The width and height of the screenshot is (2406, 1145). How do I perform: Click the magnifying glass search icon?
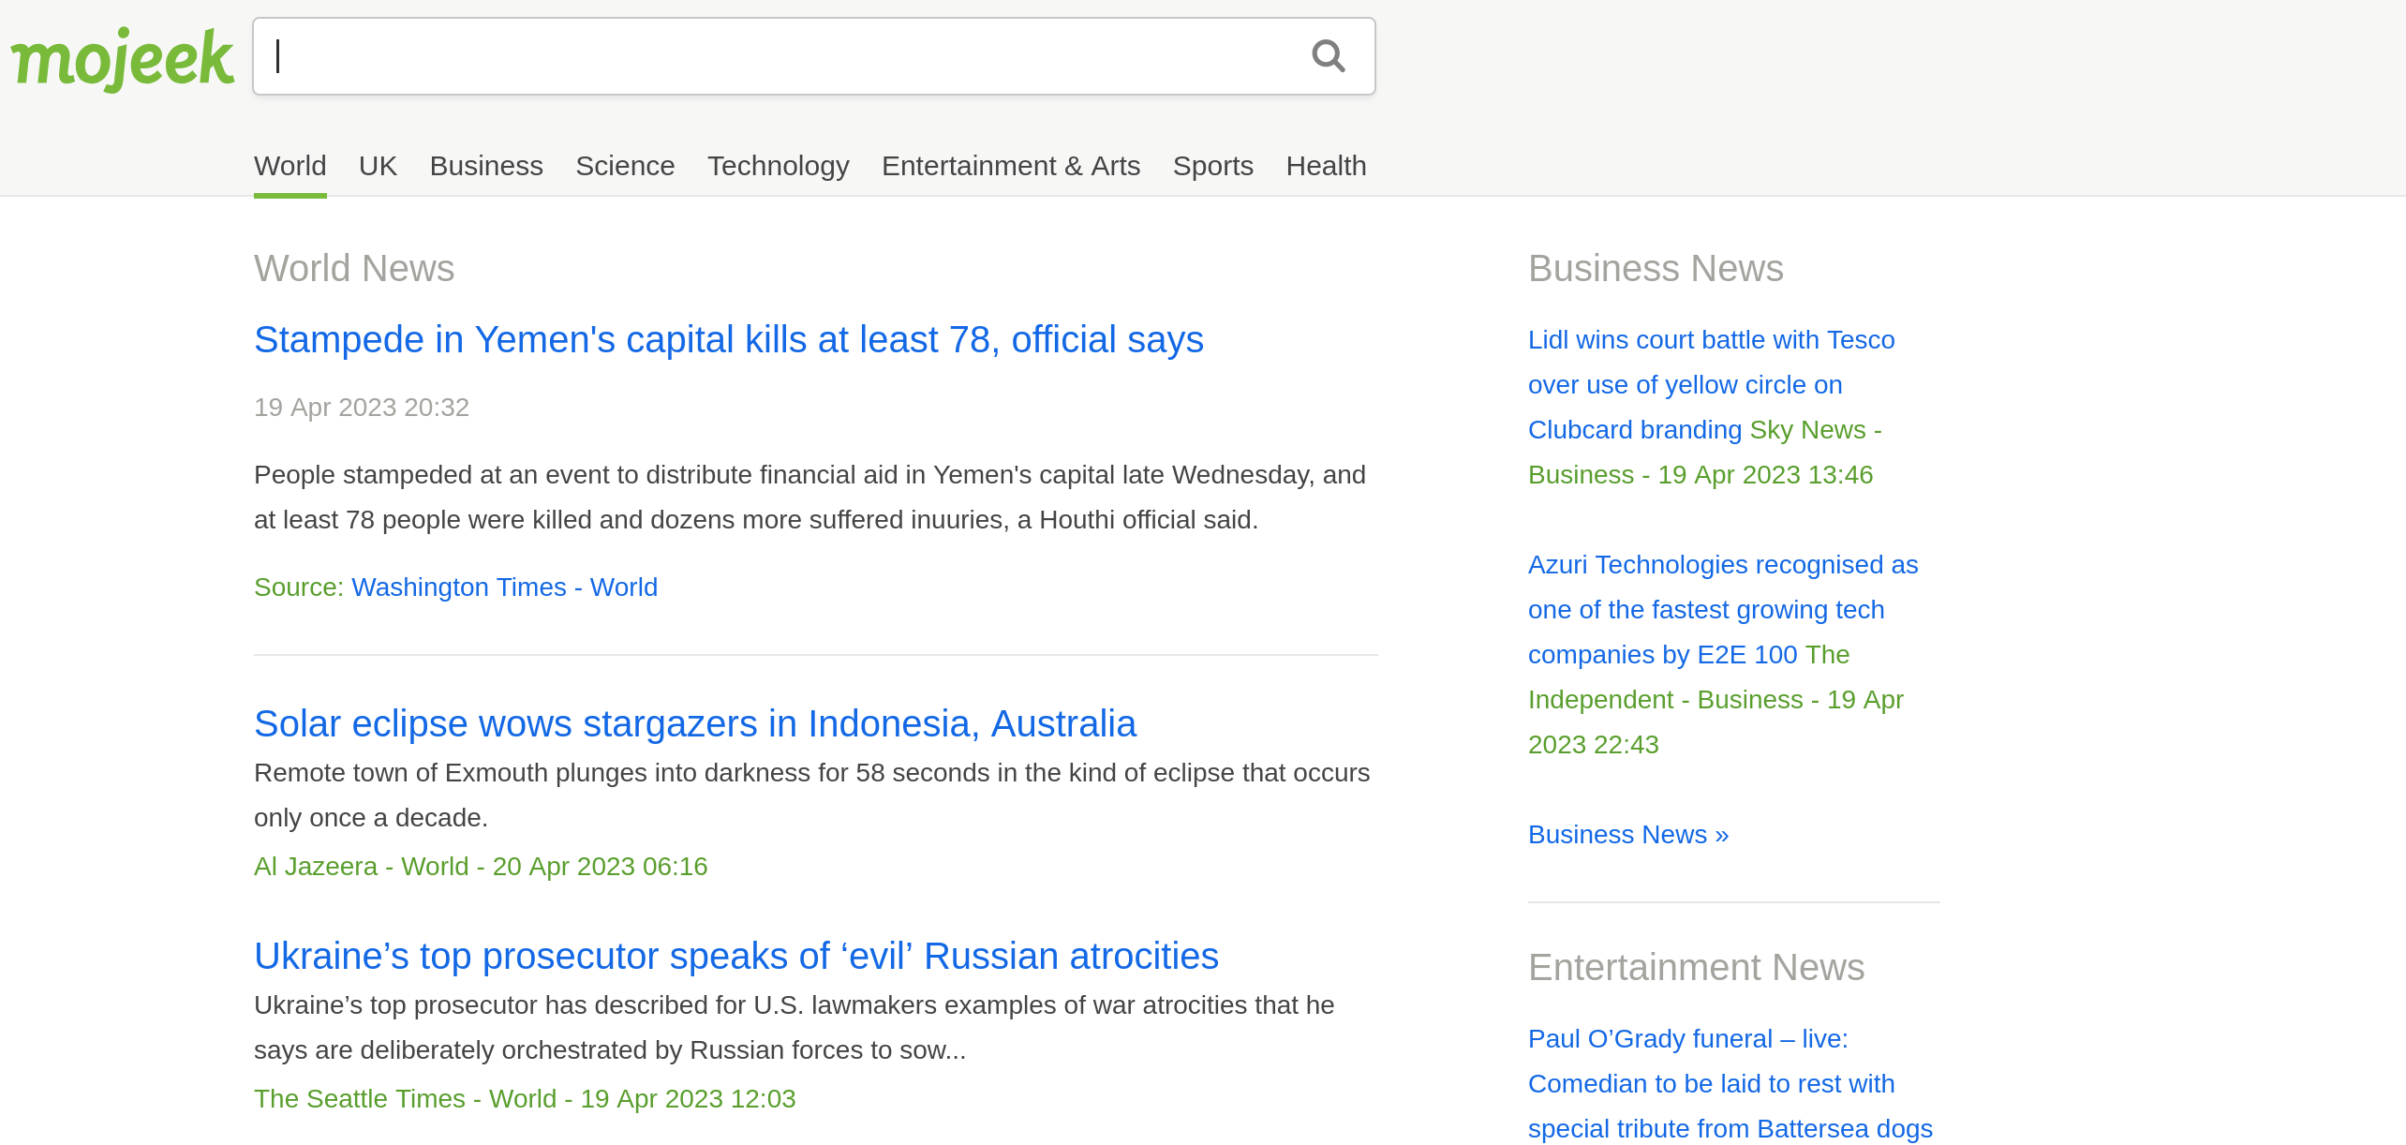pyautogui.click(x=1328, y=56)
